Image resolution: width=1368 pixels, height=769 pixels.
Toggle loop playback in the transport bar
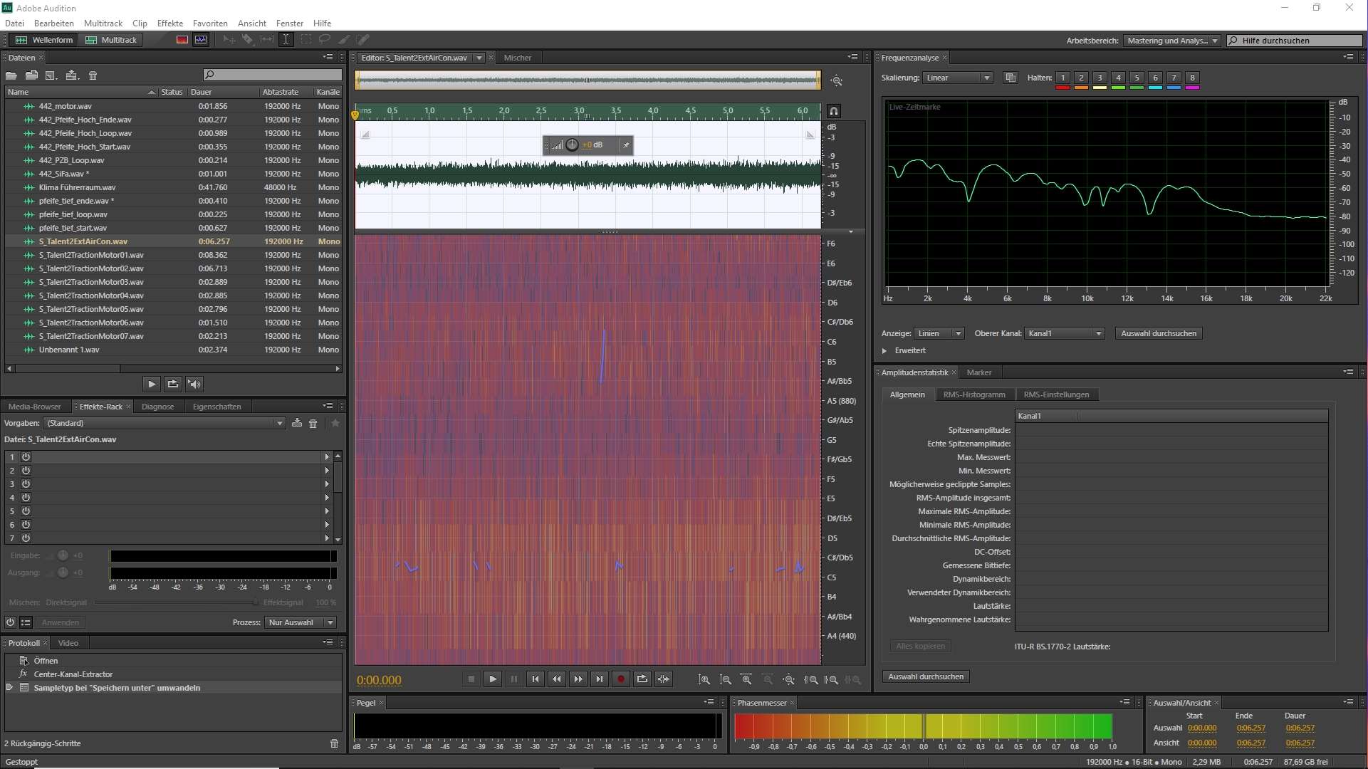[x=642, y=679]
